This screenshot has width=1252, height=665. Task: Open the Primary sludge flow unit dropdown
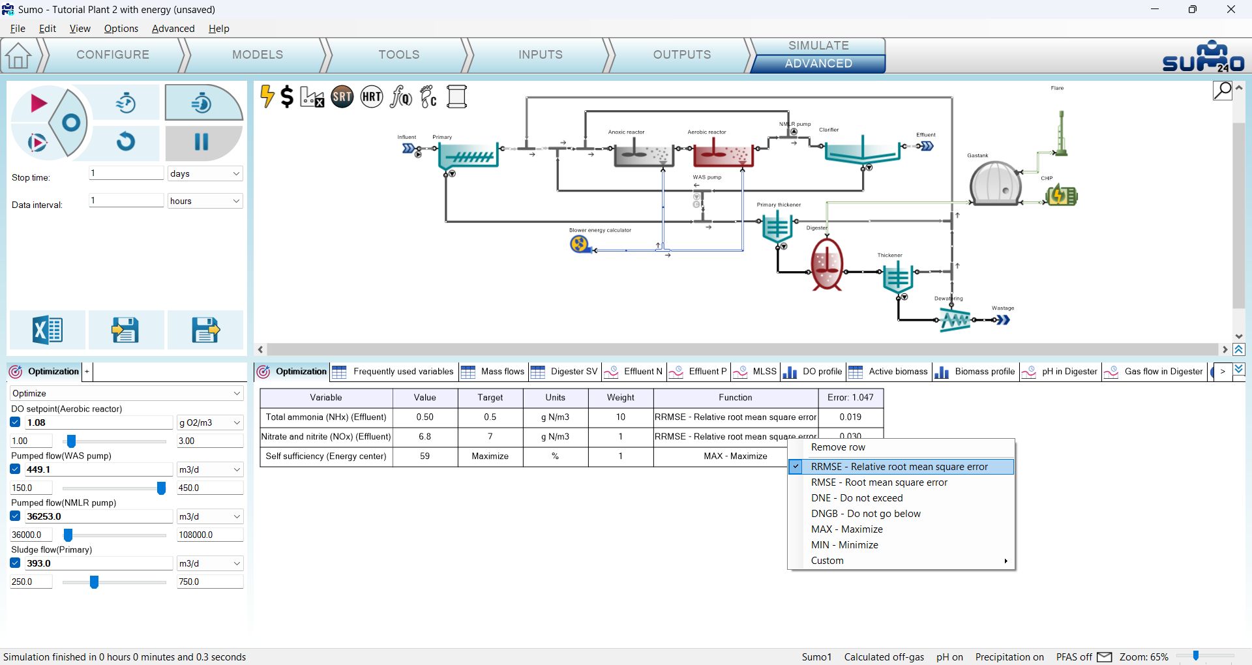[x=210, y=563]
